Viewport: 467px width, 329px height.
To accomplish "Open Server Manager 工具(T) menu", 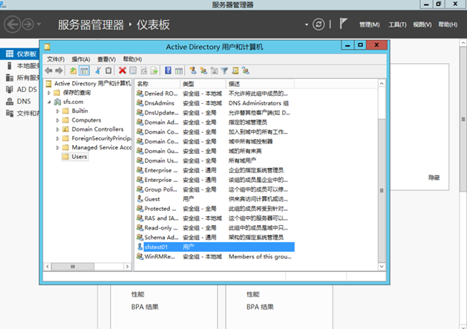I will 397,25.
